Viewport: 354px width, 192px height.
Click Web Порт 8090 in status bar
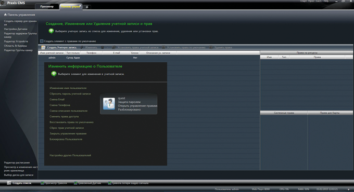(260, 189)
